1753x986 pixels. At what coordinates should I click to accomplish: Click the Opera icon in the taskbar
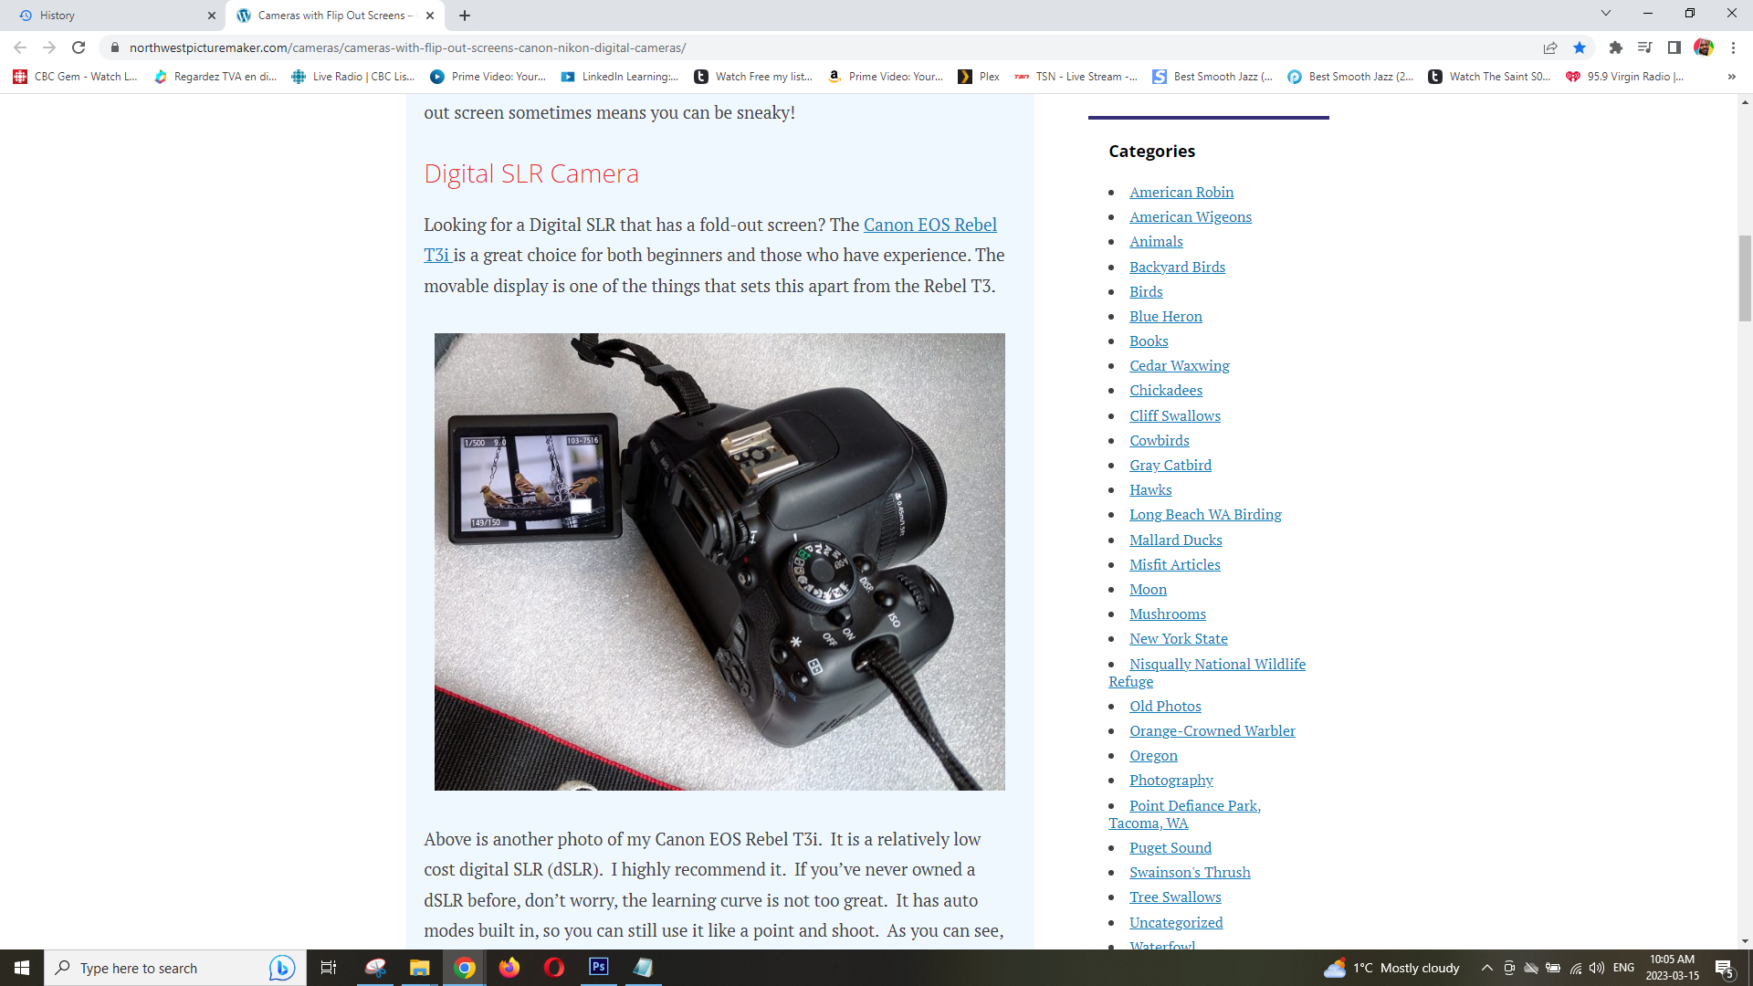553,967
